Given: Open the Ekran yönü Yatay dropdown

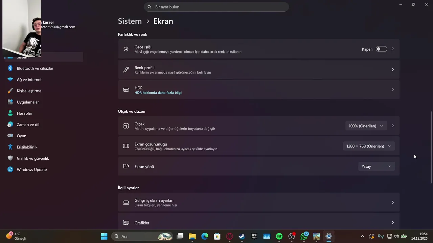Looking at the screenshot, I should tap(377, 166).
